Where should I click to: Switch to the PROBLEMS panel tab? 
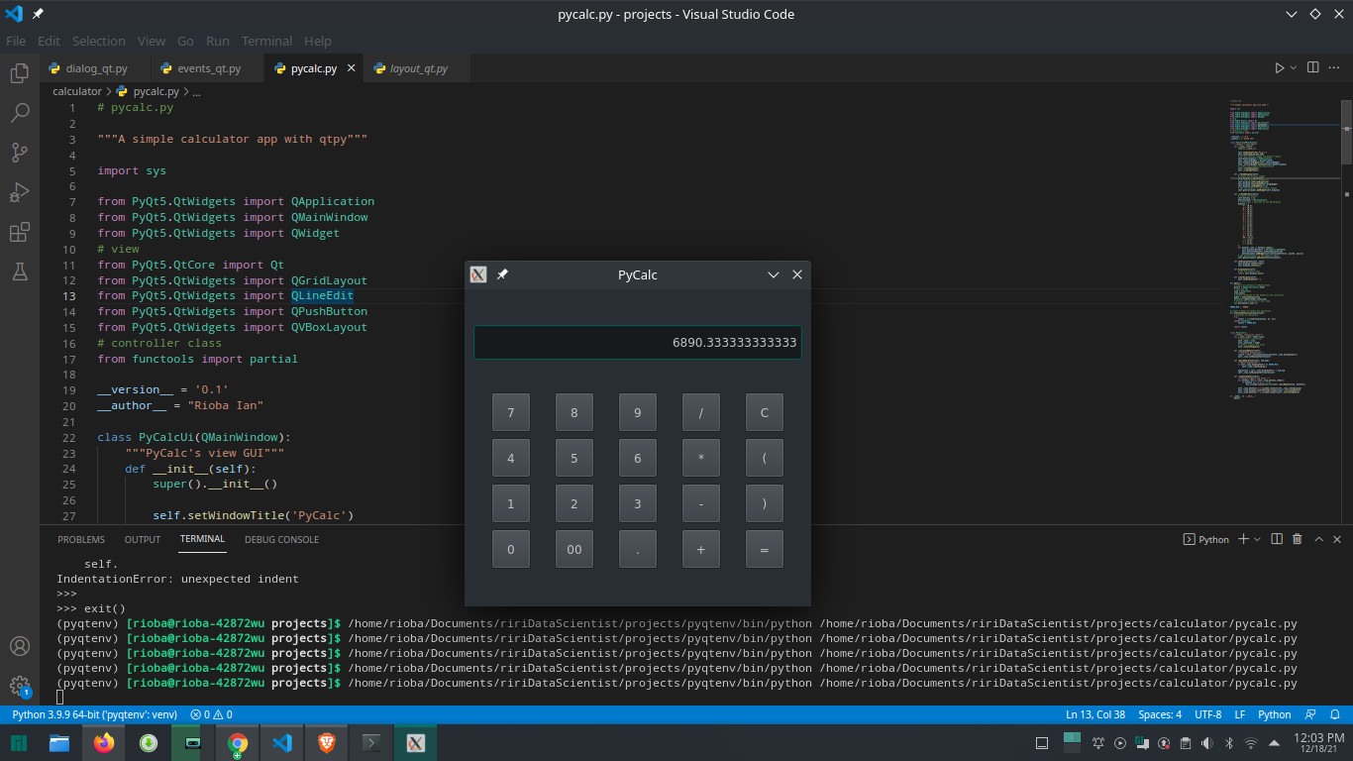tap(81, 539)
